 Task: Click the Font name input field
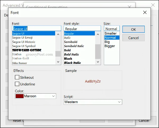(37, 29)
